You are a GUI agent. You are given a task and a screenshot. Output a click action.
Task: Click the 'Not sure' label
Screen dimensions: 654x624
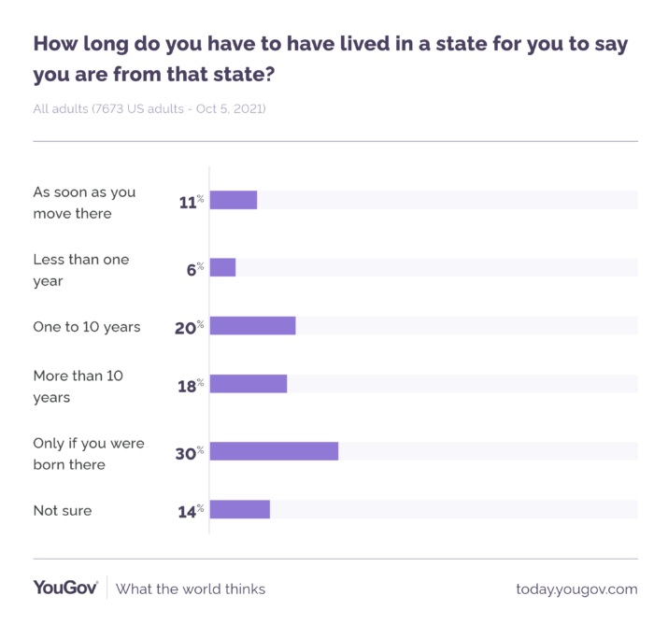63,510
